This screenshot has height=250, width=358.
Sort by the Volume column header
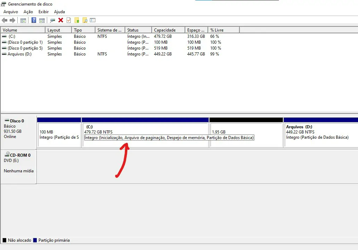pos(23,30)
